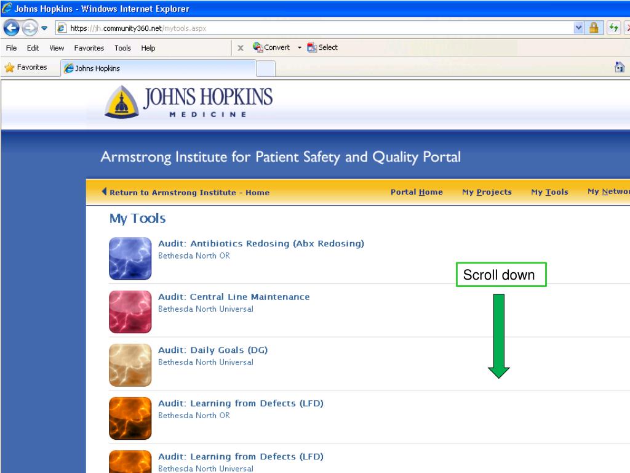Open the My Tools navigation link

pyautogui.click(x=549, y=192)
